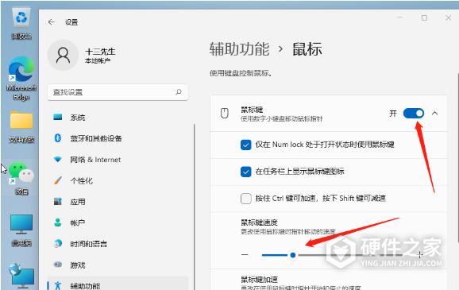Screen dimensions: 459x290
Task: Uncheck the Num lock mouse keys checkbox
Action: [x=246, y=145]
